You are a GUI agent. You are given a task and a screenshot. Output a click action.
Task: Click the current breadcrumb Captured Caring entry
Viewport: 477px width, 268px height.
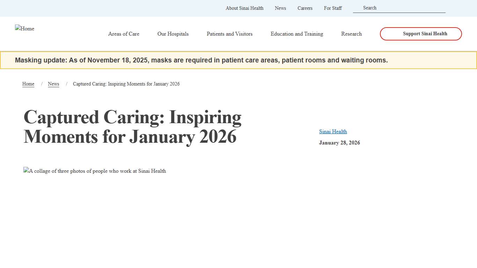[x=126, y=84]
